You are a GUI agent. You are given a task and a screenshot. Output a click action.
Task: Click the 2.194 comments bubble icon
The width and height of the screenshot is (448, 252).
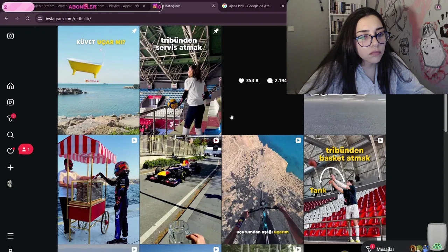pyautogui.click(x=270, y=81)
